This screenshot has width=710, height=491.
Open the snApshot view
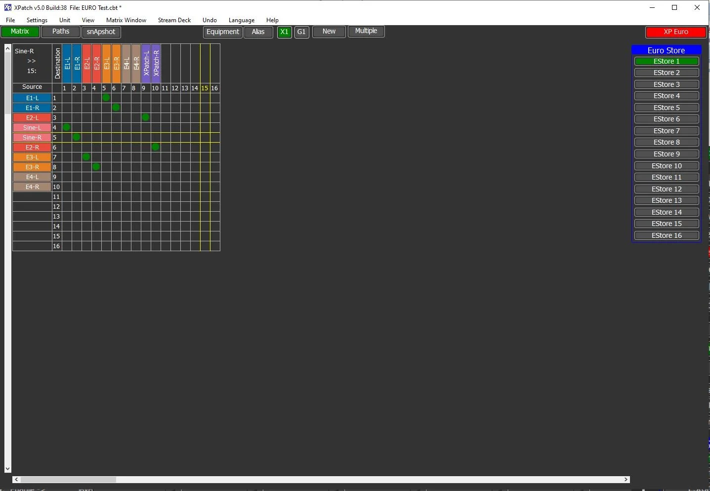101,32
